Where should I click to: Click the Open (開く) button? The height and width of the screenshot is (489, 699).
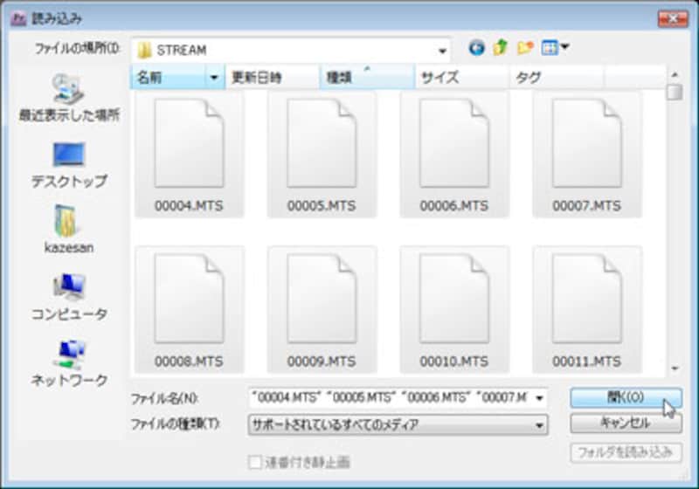(625, 397)
